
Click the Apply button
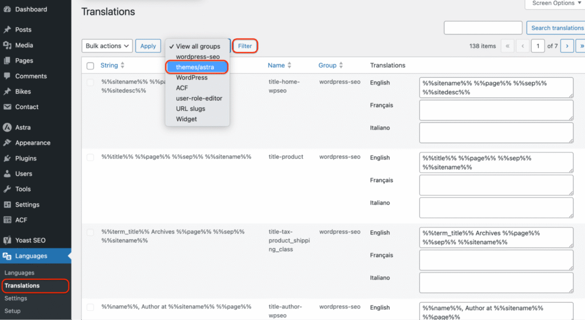pyautogui.click(x=148, y=46)
